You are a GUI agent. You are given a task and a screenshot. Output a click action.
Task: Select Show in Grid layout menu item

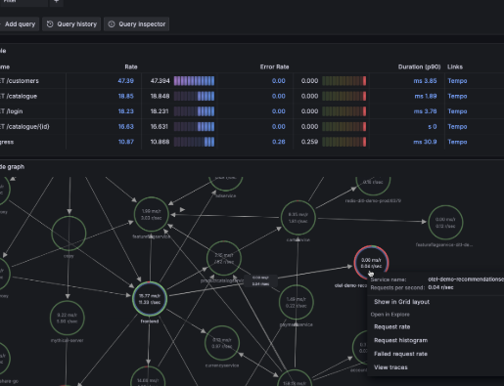tap(401, 302)
